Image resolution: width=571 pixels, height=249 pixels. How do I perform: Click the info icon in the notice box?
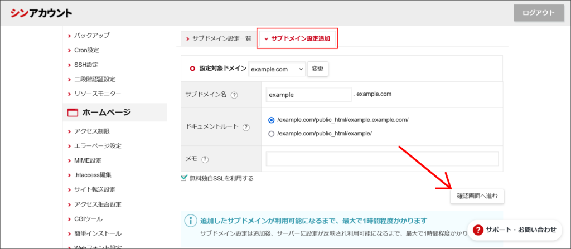[x=191, y=221]
